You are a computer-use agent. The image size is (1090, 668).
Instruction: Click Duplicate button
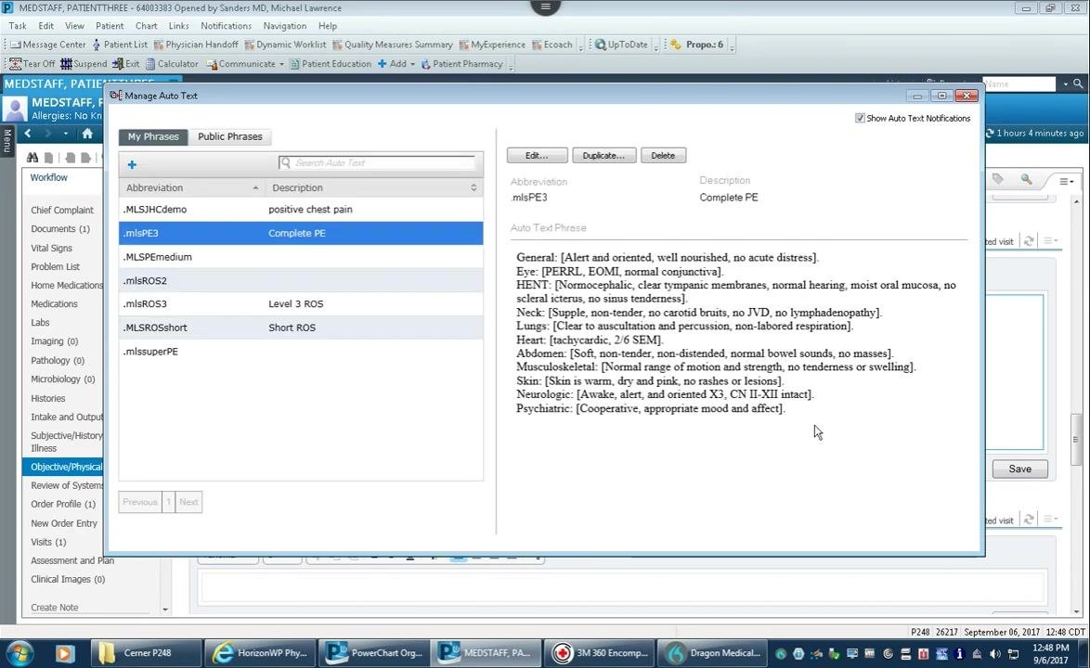coord(603,156)
